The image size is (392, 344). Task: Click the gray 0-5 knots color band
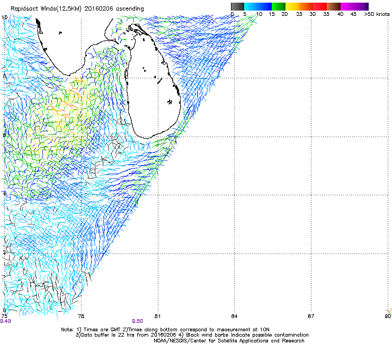coord(237,6)
